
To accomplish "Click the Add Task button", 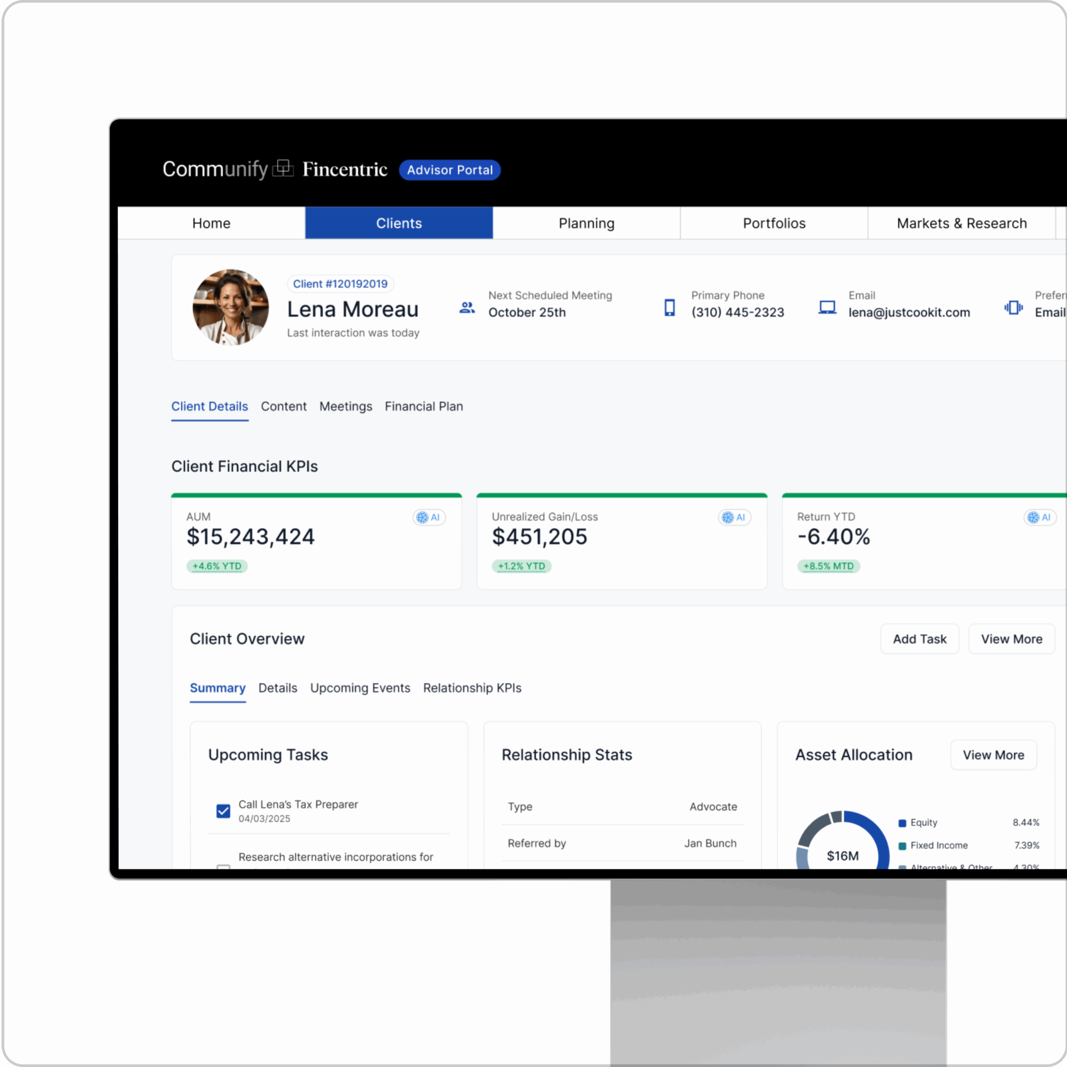I will click(919, 639).
